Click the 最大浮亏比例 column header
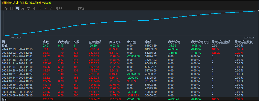This screenshot has width=259, height=101. point(200,42)
